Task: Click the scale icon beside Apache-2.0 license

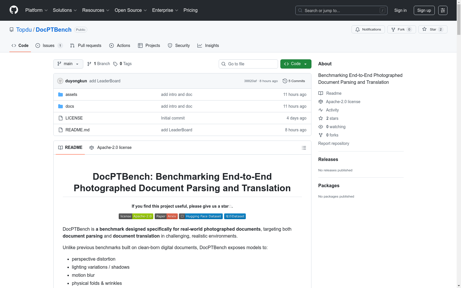Action: pos(321,102)
